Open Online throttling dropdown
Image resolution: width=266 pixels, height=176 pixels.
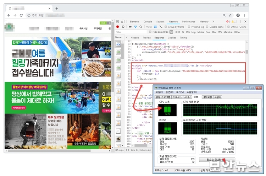(x=243, y=27)
